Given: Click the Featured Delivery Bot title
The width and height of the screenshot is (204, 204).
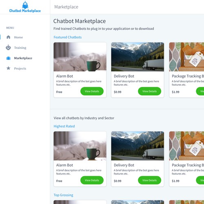Looking at the screenshot, I should coord(124,76).
